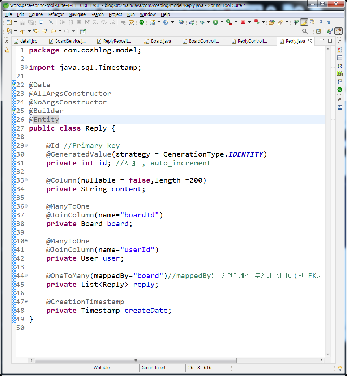The image size is (347, 376).
Task: Toggle Block Selection Mode icon
Action: 321,22
